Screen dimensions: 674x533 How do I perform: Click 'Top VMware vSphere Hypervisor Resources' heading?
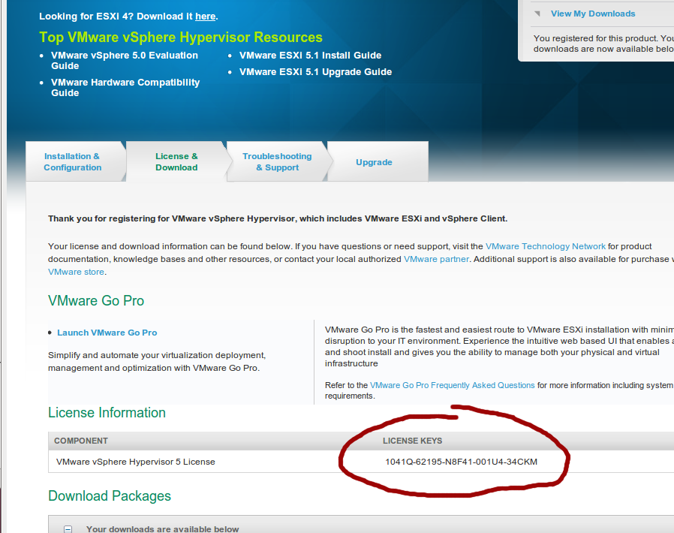[x=181, y=38]
